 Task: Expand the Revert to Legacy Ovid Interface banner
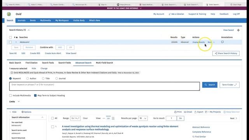click(x=124, y=8)
